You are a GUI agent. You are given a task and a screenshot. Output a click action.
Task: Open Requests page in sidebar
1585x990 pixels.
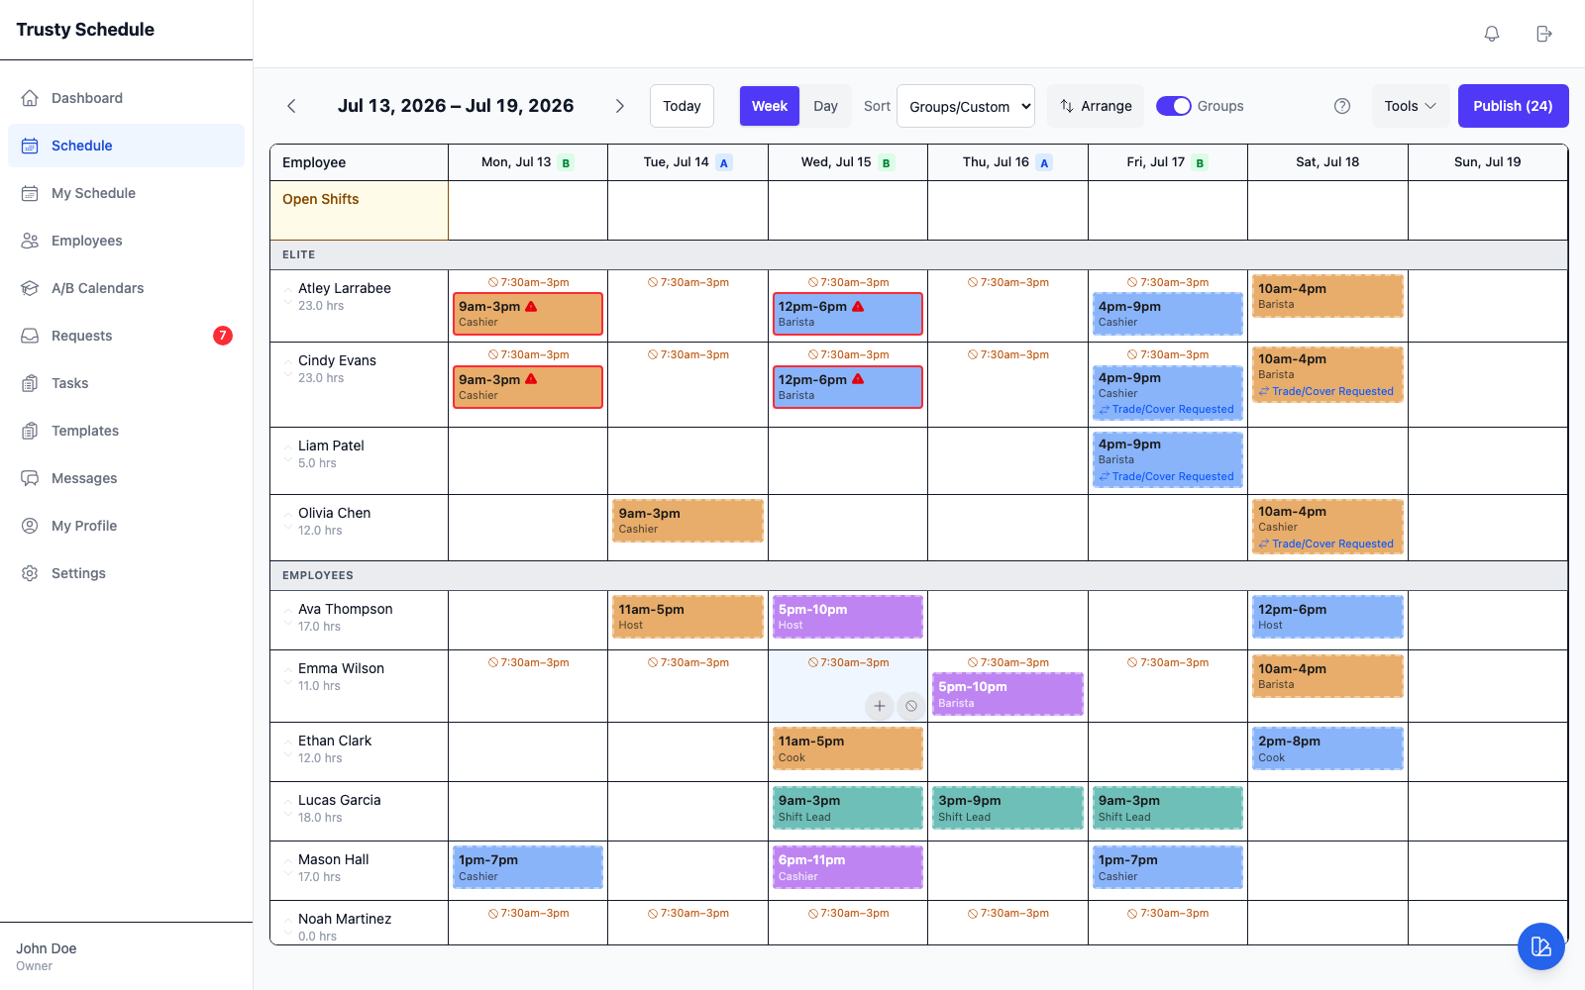tap(126, 336)
